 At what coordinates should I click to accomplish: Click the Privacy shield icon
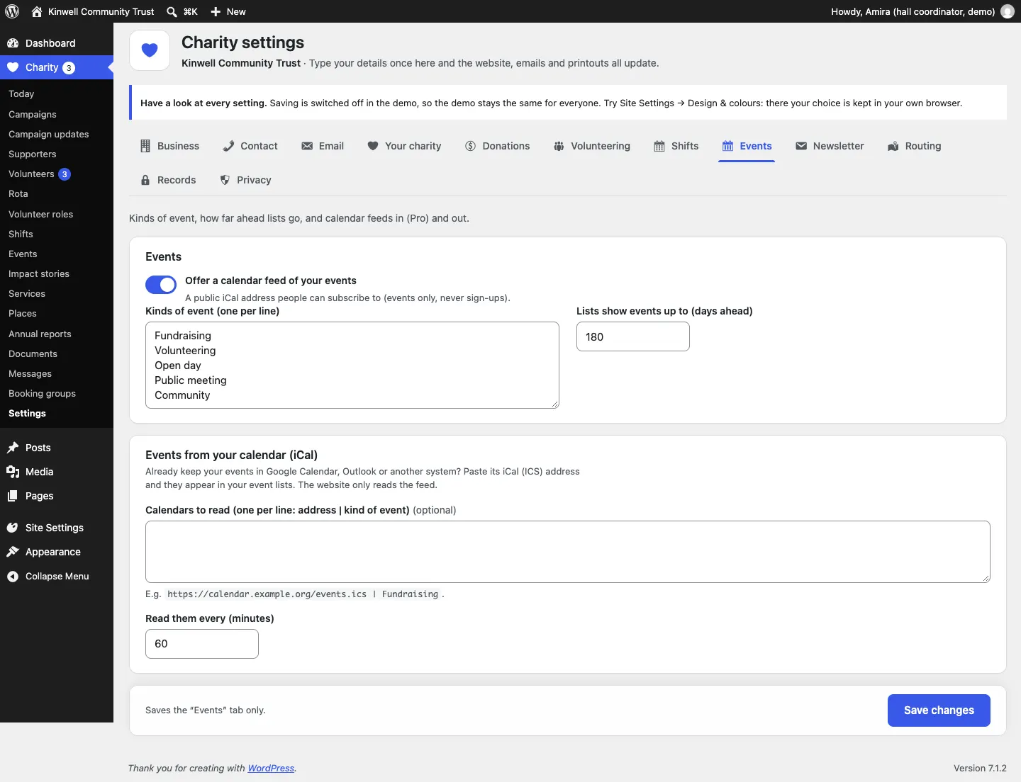coord(225,180)
